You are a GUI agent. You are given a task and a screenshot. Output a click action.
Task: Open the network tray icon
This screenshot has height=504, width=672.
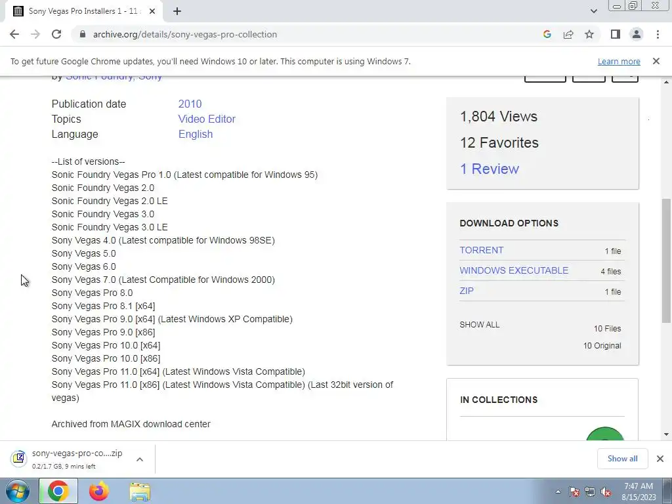590,492
